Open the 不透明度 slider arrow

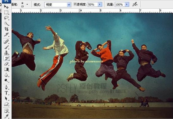point(100,4)
